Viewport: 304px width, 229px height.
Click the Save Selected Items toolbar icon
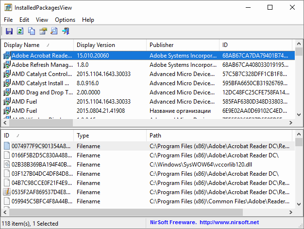click(9, 31)
